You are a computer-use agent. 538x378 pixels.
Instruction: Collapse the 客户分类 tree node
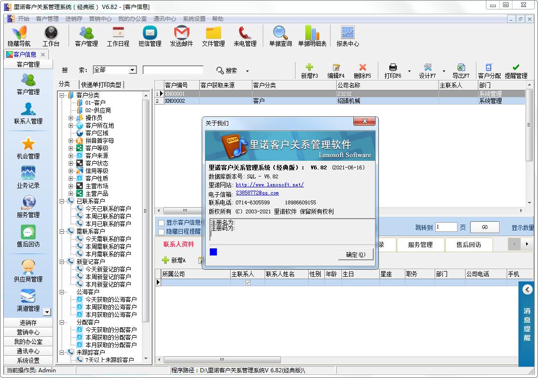62,95
